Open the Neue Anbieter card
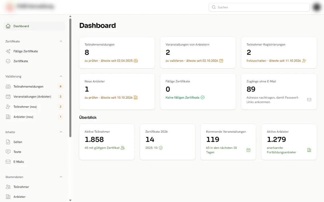324x202 pixels. (117, 92)
